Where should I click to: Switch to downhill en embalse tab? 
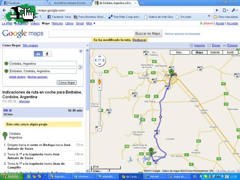(70, 3)
